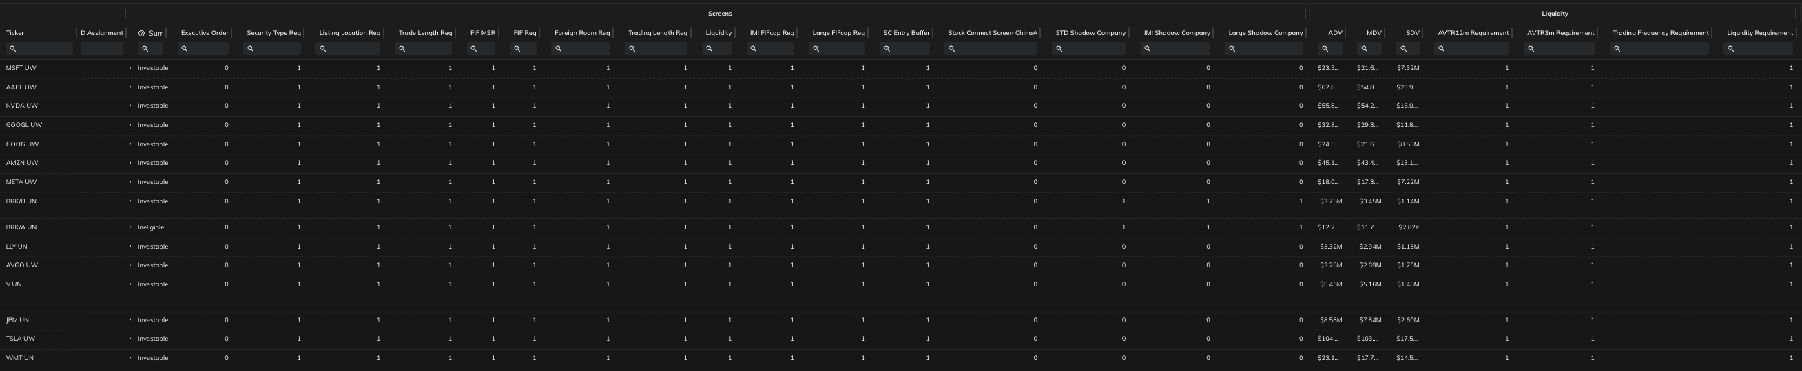The image size is (1802, 371).
Task: Sort by the STD Shadow Company header
Action: pyautogui.click(x=1090, y=33)
